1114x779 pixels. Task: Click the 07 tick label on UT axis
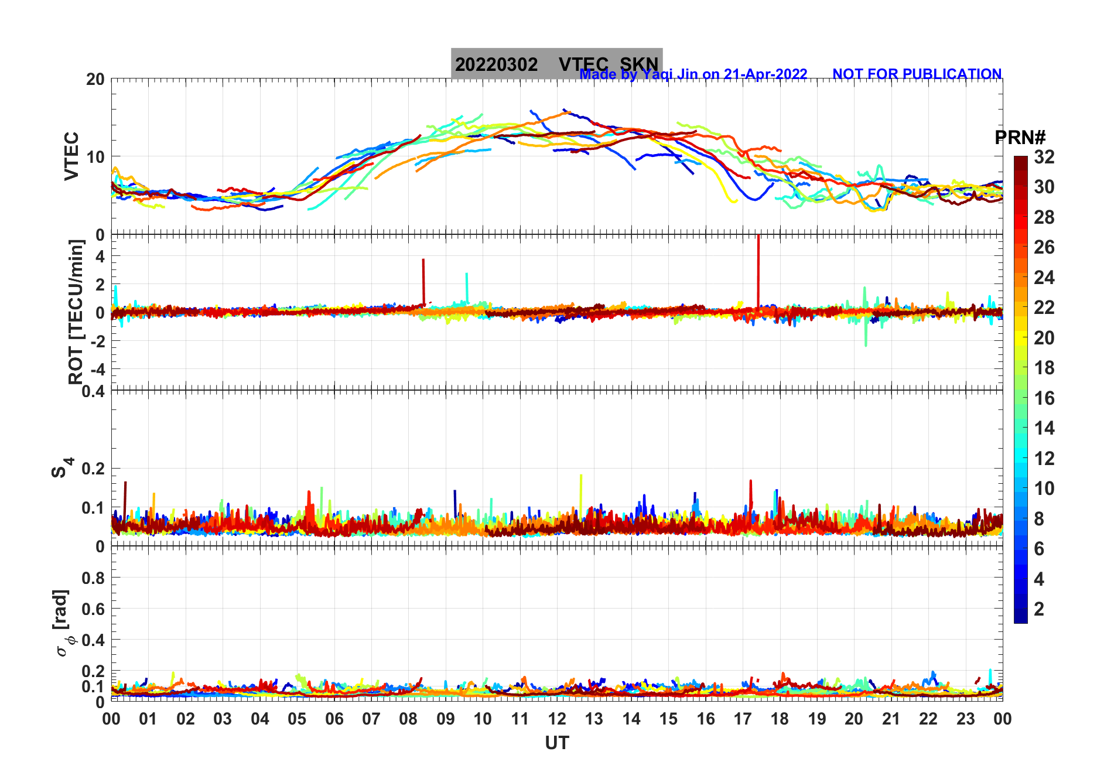point(371,719)
